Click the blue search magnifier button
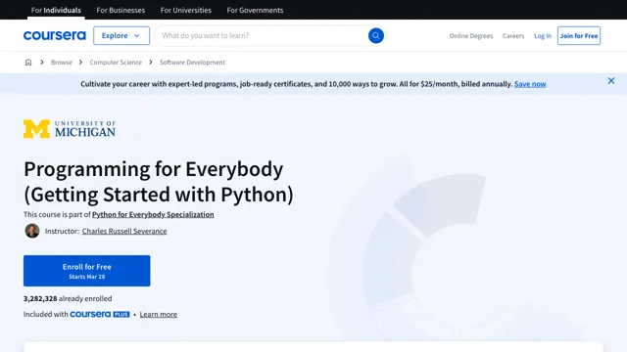The width and height of the screenshot is (627, 352). pyautogui.click(x=376, y=35)
